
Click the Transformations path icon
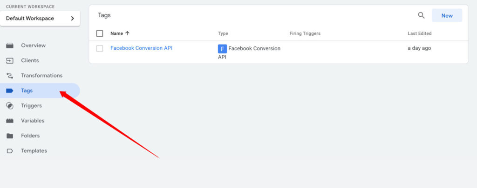coord(10,76)
